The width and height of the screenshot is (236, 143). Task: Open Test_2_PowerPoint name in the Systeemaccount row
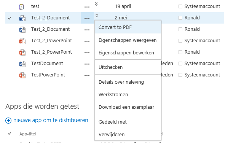click(x=51, y=41)
